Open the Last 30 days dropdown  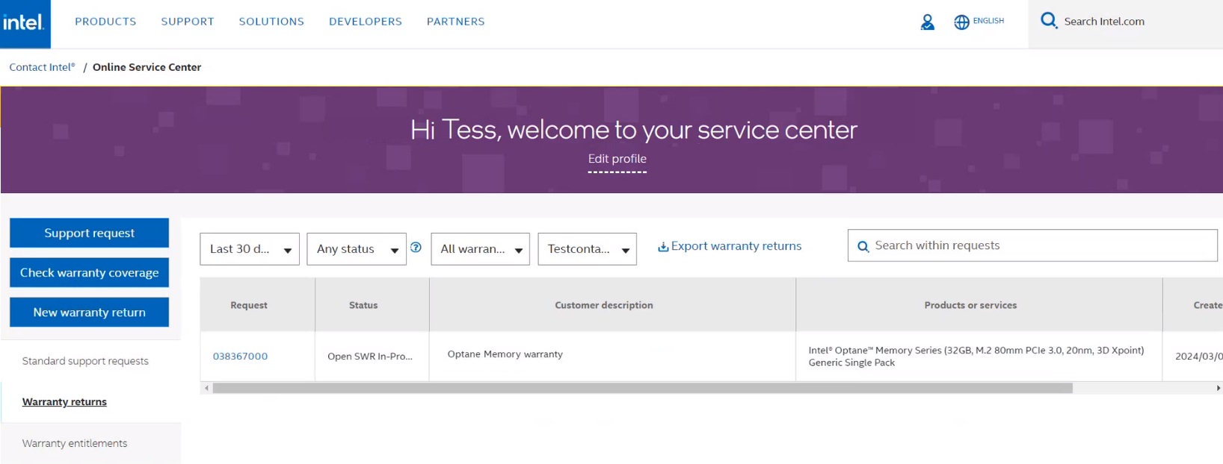(x=250, y=249)
